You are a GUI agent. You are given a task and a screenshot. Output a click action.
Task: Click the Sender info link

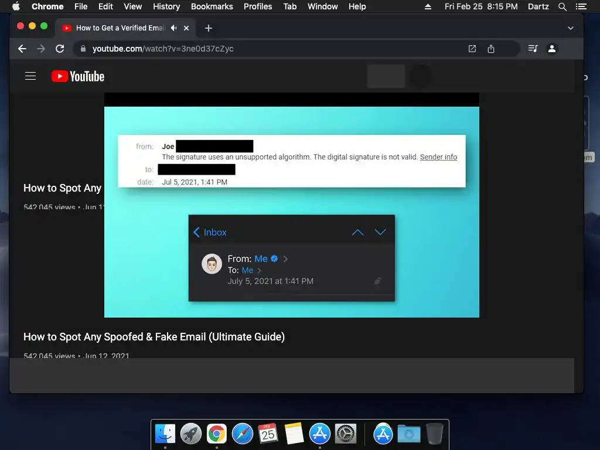438,157
